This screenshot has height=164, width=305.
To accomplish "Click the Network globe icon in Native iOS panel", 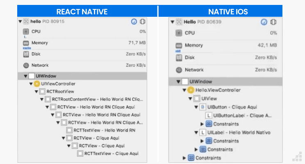I will pos(179,70).
